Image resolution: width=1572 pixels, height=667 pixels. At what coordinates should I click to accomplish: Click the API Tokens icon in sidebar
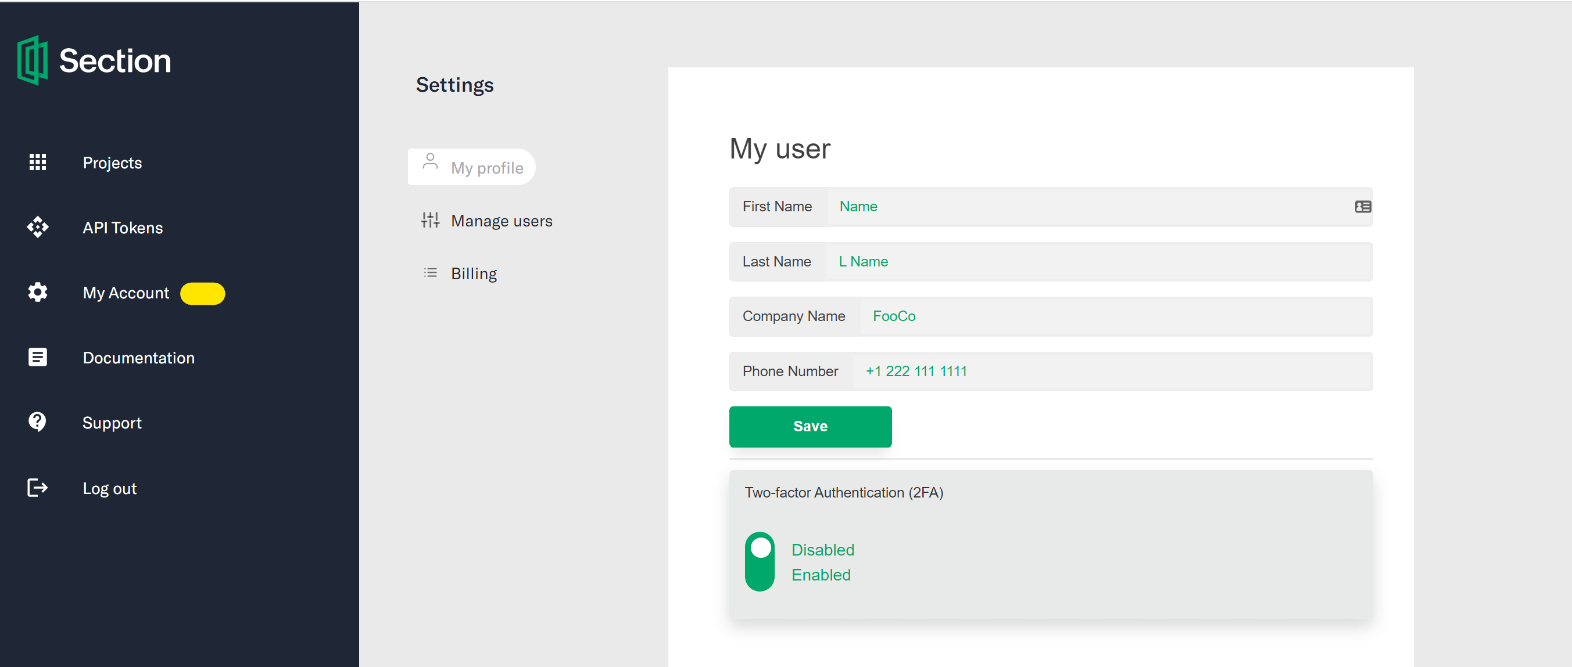click(38, 228)
